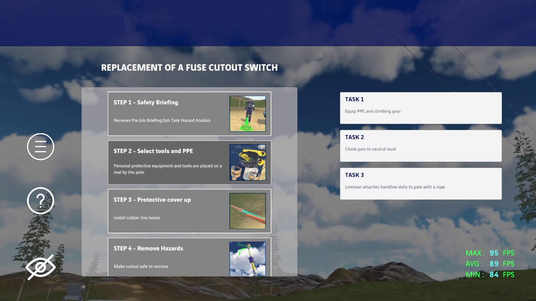Click 'Make cutout safe to remove' description

pyautogui.click(x=141, y=266)
